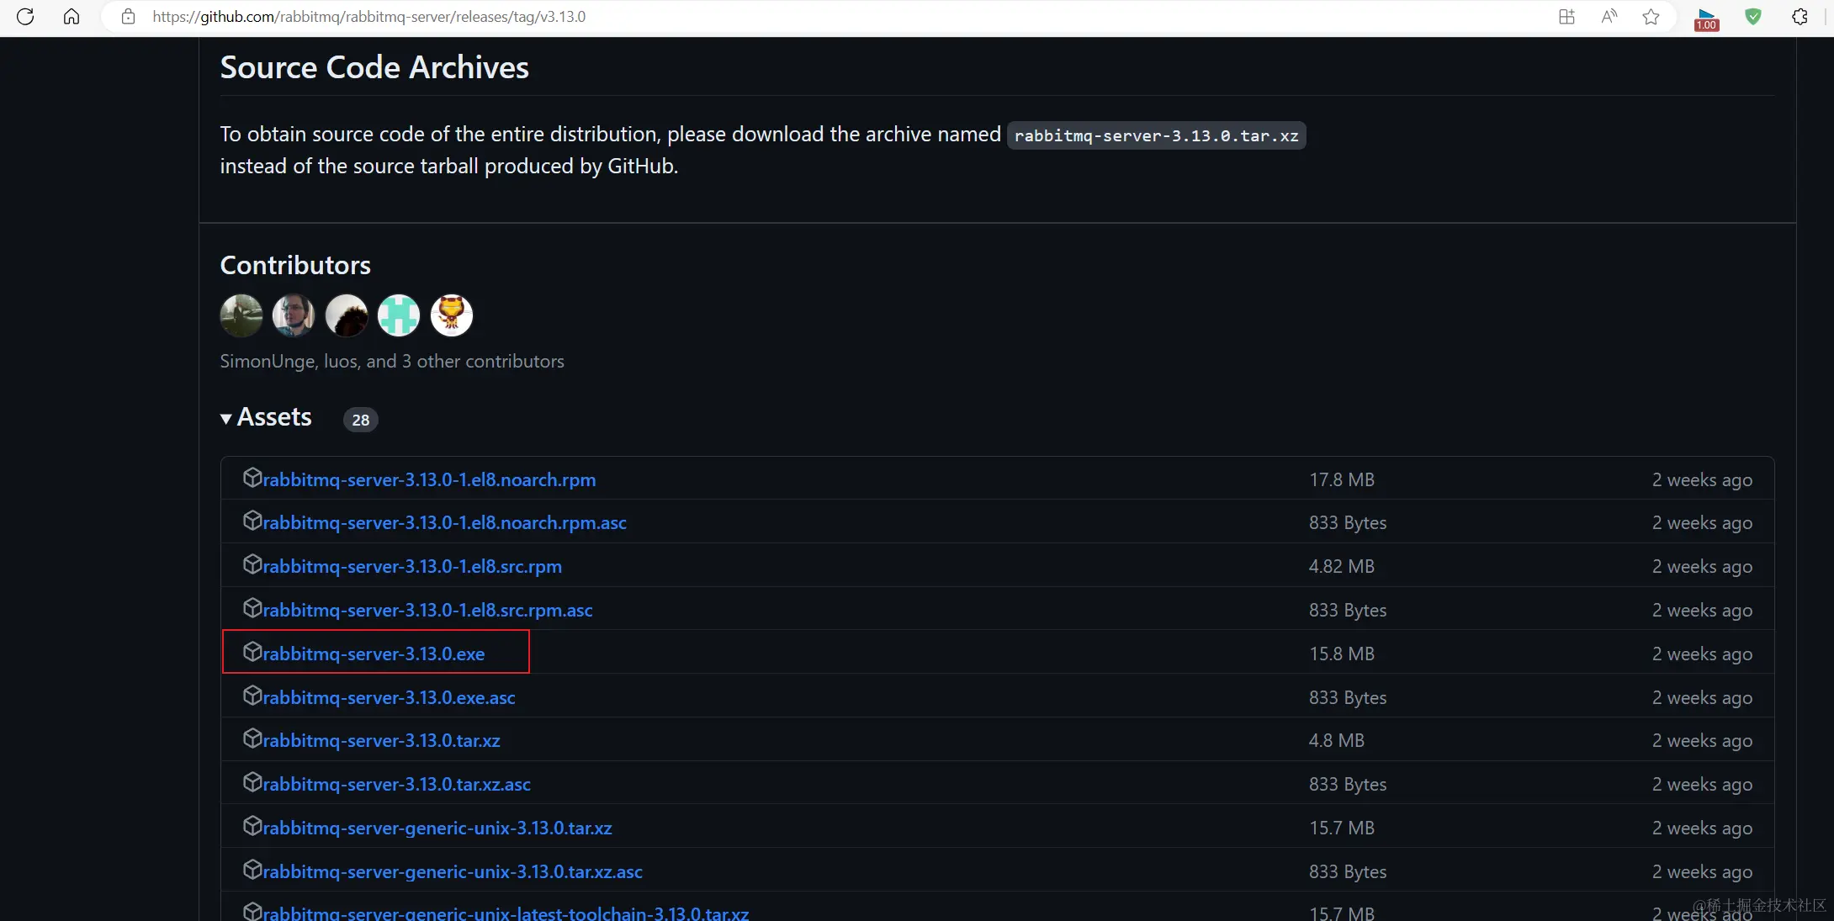Open the browser extensions puzzle icon
1834x921 pixels.
coord(1800,17)
